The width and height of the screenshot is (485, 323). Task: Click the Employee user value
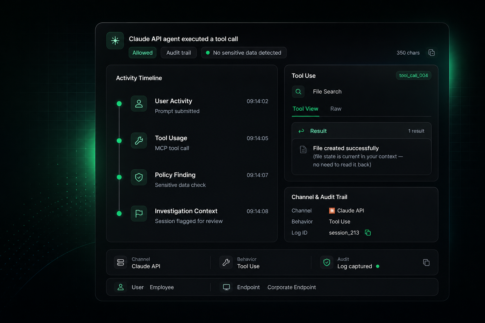coord(162,287)
